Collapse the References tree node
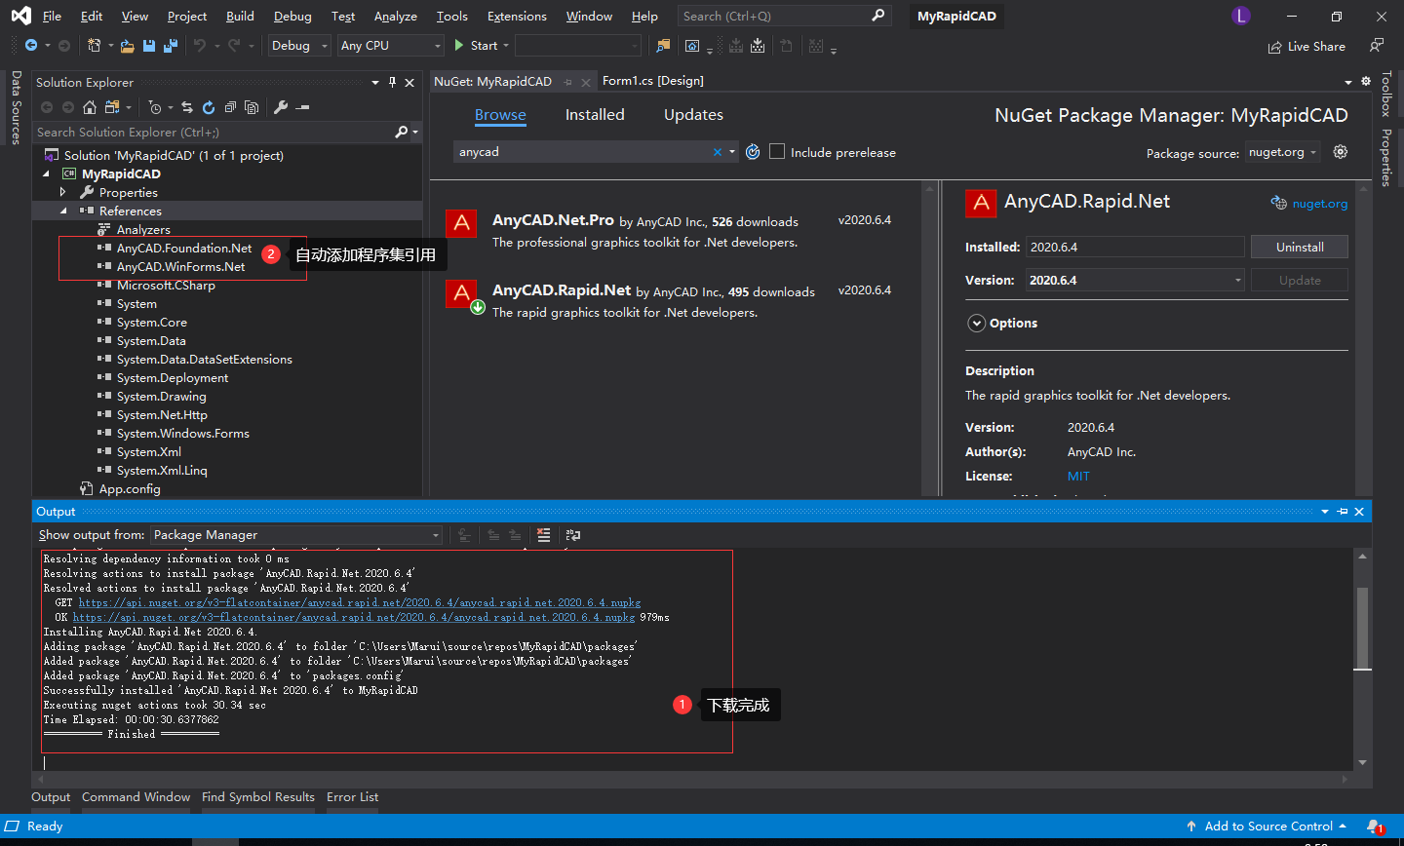Image resolution: width=1404 pixels, height=846 pixels. [x=64, y=211]
